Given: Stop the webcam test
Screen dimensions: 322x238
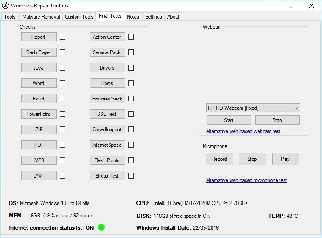Looking at the screenshot, I should [277, 120].
